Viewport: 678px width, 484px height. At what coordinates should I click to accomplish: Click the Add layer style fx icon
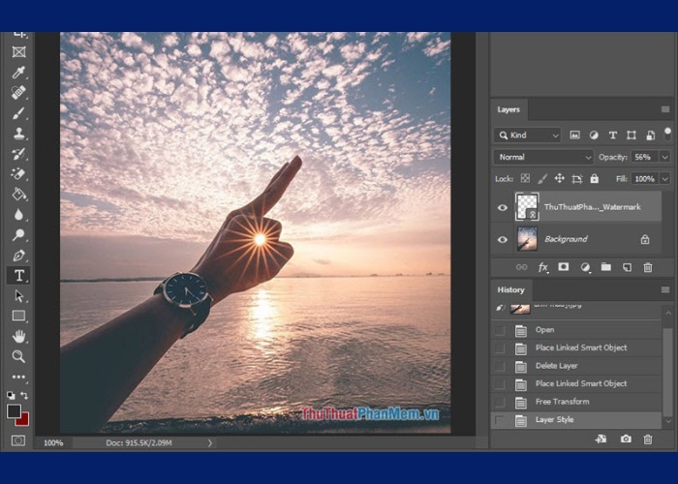543,267
